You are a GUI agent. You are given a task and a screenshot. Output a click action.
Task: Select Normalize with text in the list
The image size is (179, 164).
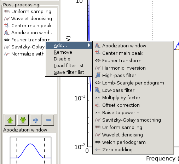pos(28,54)
